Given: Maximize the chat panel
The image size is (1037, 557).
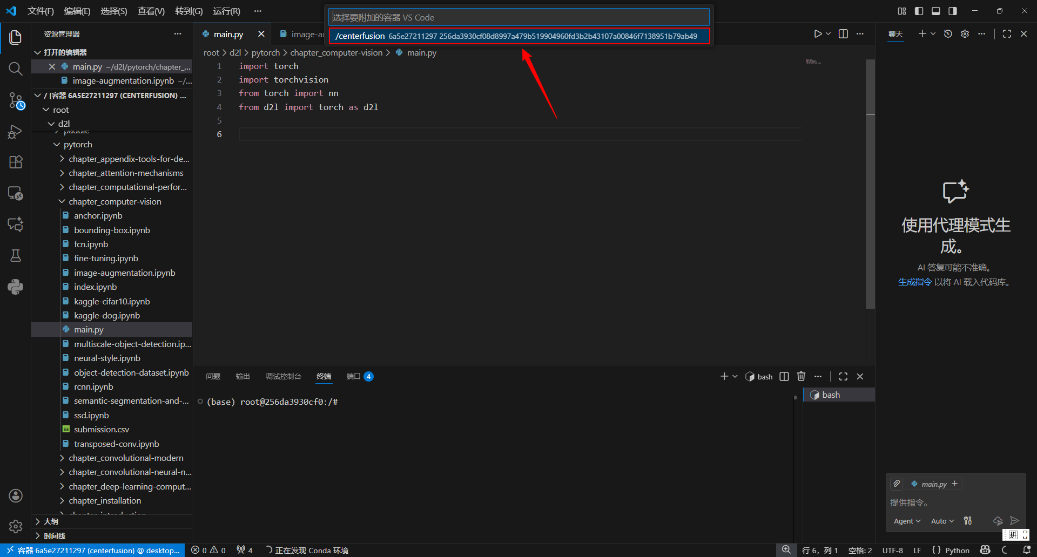Looking at the screenshot, I should tap(1007, 34).
